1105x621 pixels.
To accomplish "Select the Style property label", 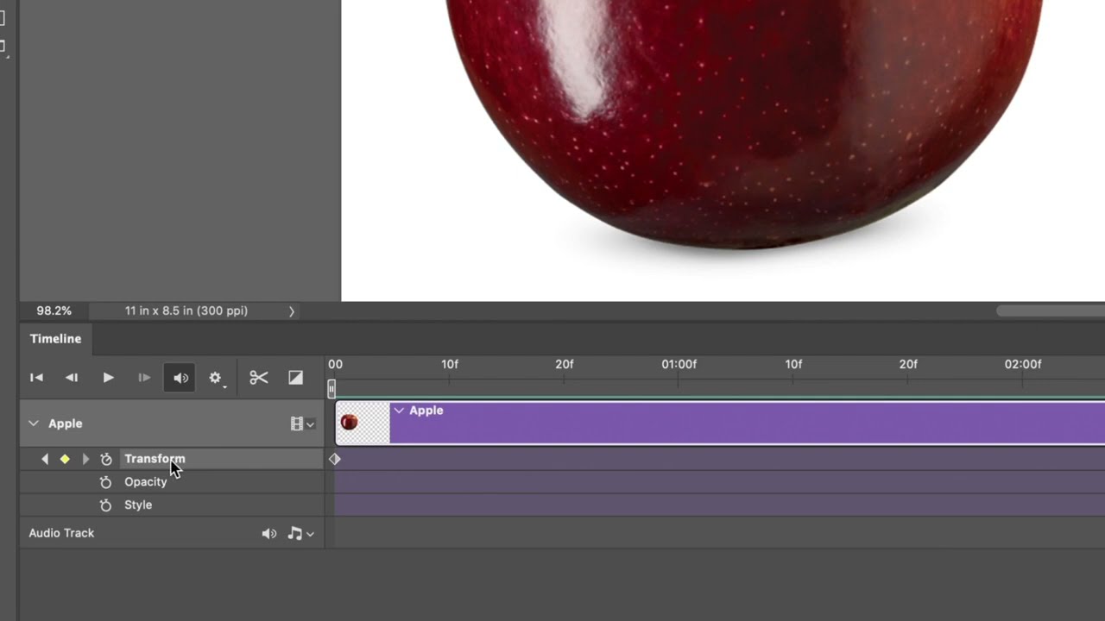I will tap(138, 505).
